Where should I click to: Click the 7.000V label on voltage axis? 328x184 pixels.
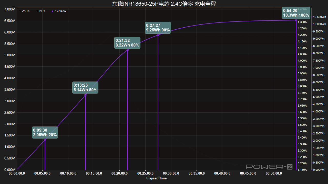click(x=10, y=9)
